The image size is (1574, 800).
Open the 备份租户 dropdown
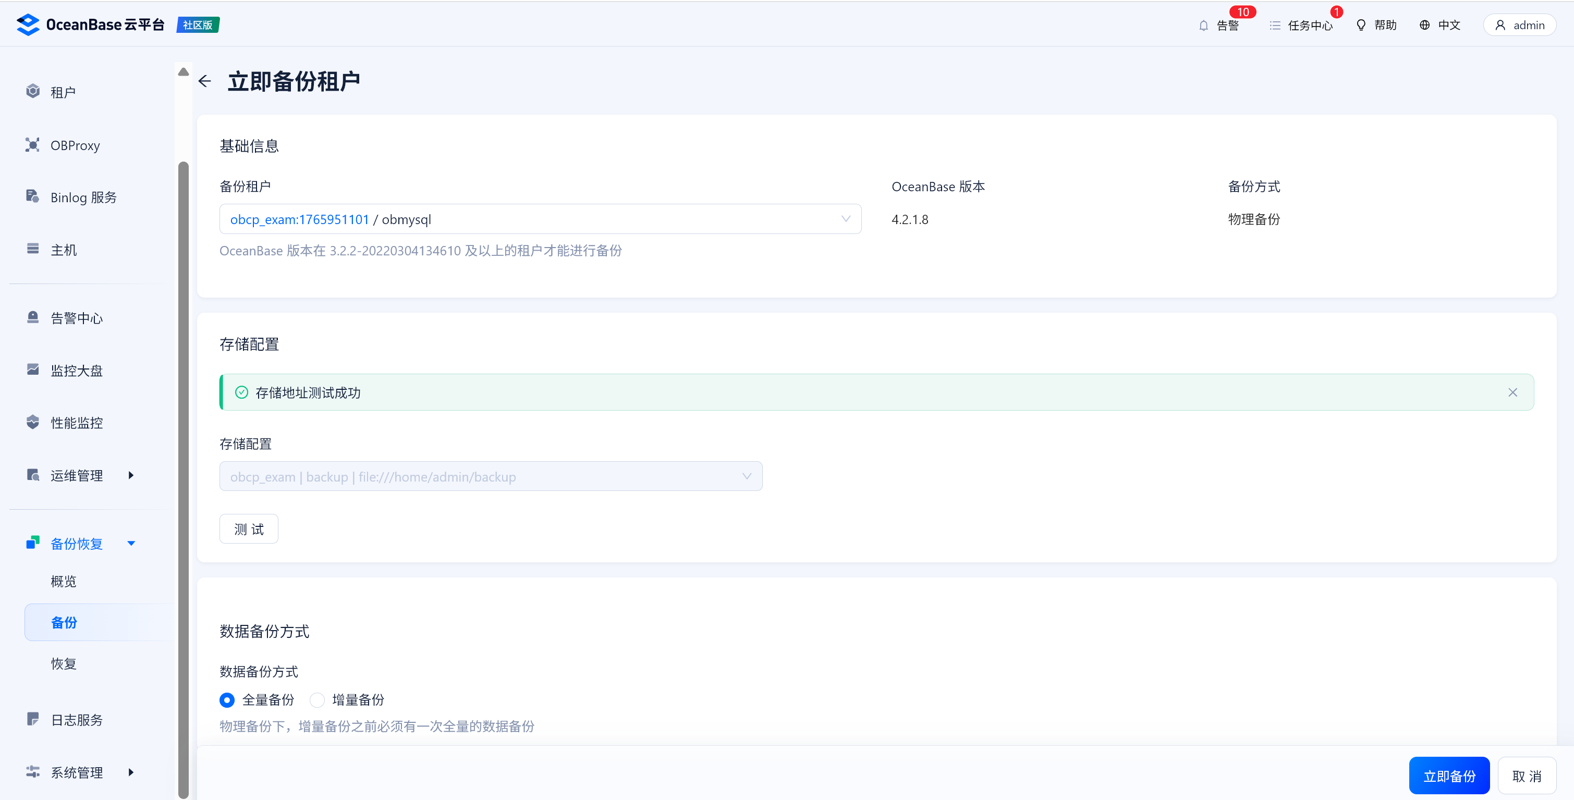(540, 219)
